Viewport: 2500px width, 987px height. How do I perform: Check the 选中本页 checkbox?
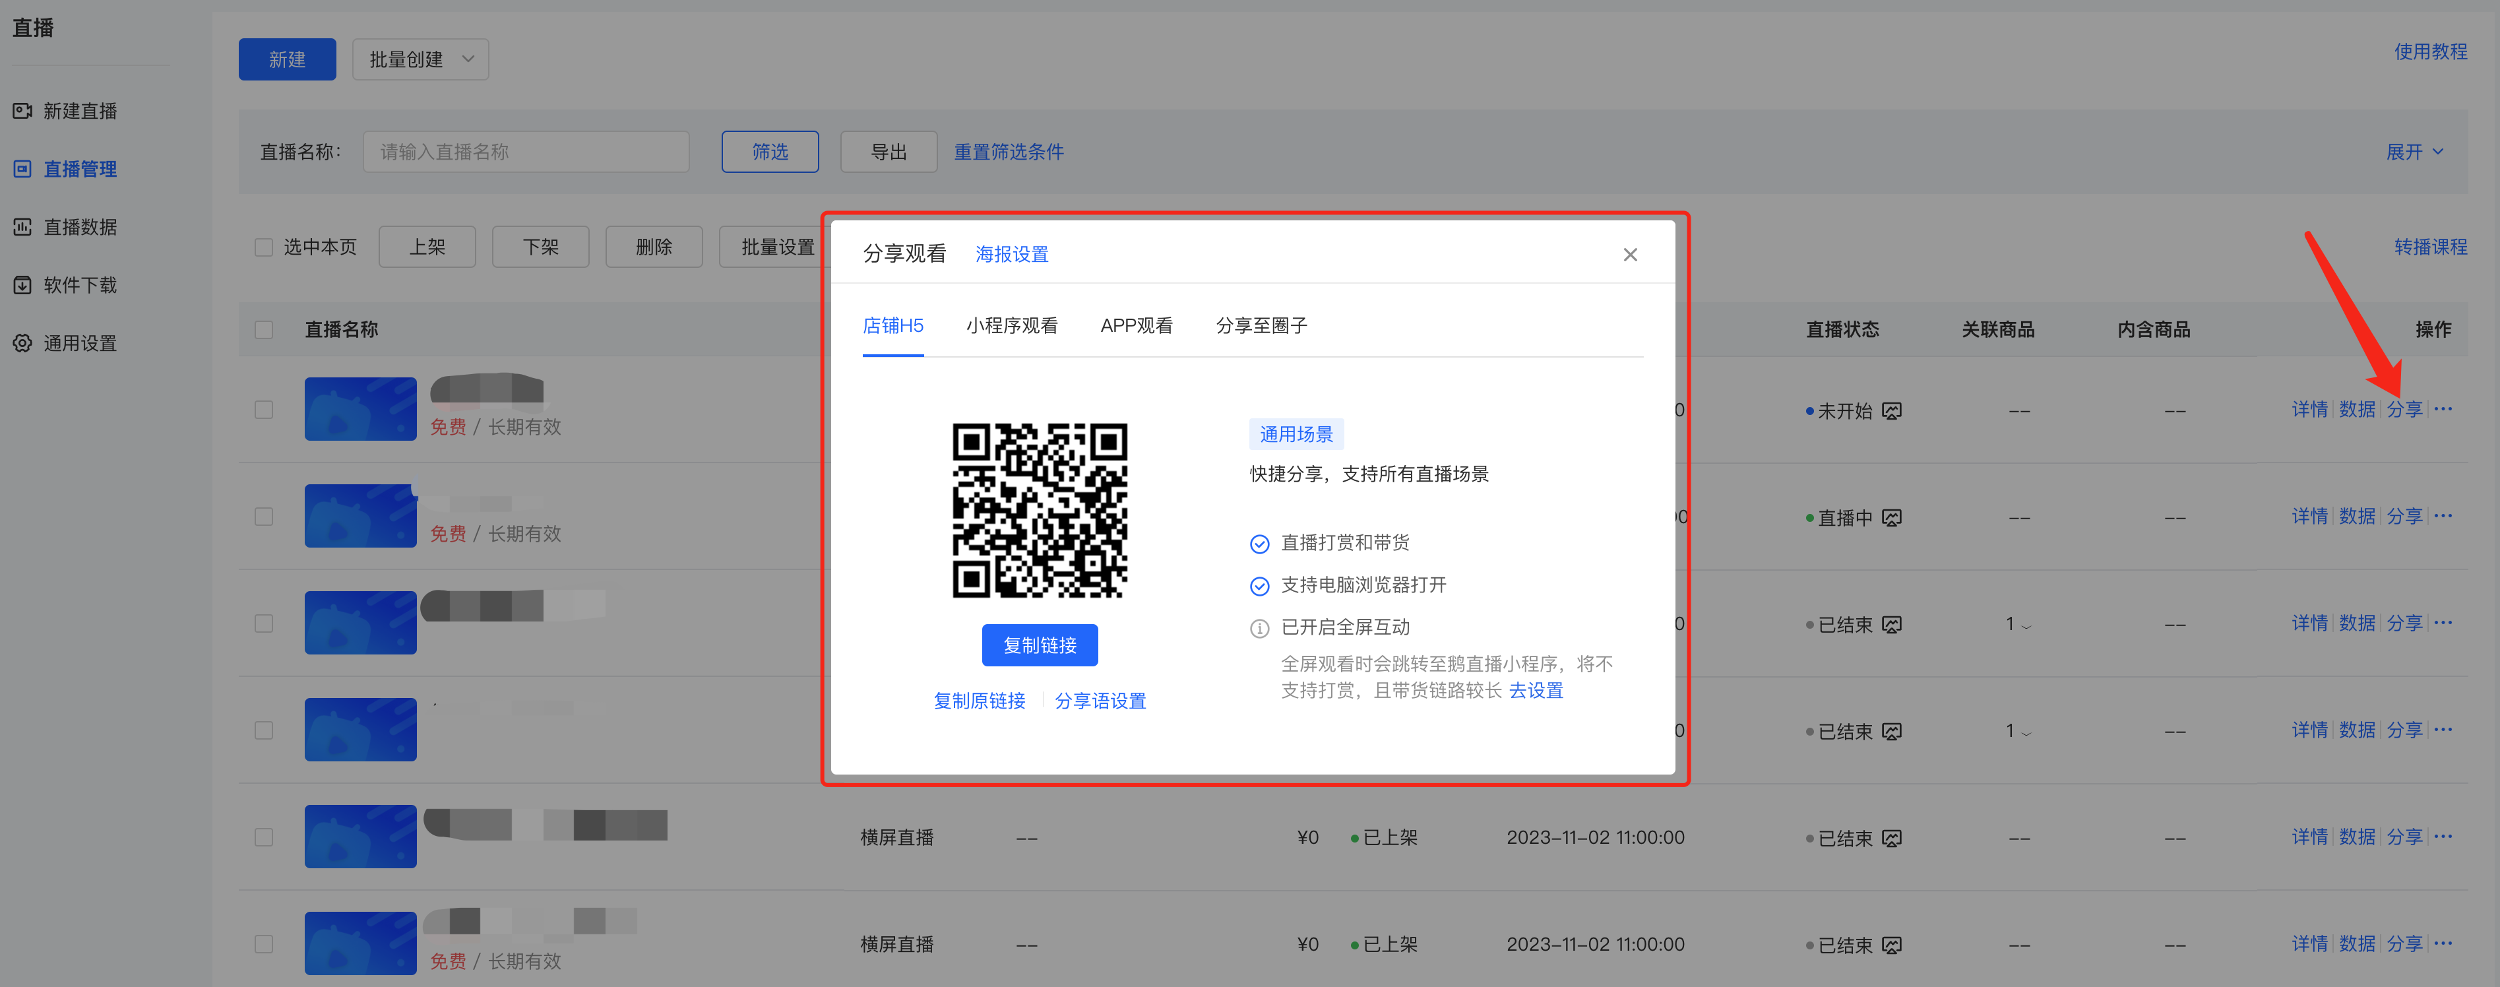263,247
